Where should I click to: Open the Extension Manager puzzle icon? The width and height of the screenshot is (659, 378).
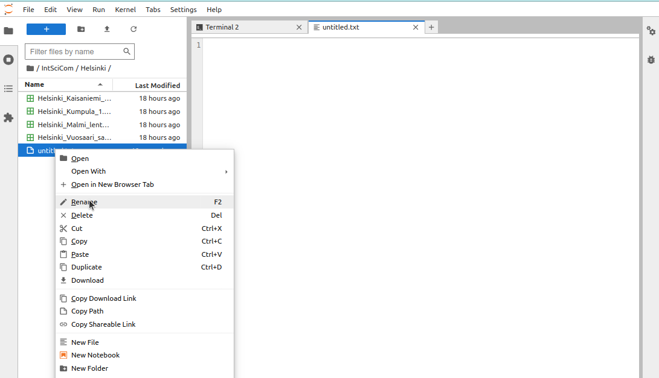[x=8, y=118]
